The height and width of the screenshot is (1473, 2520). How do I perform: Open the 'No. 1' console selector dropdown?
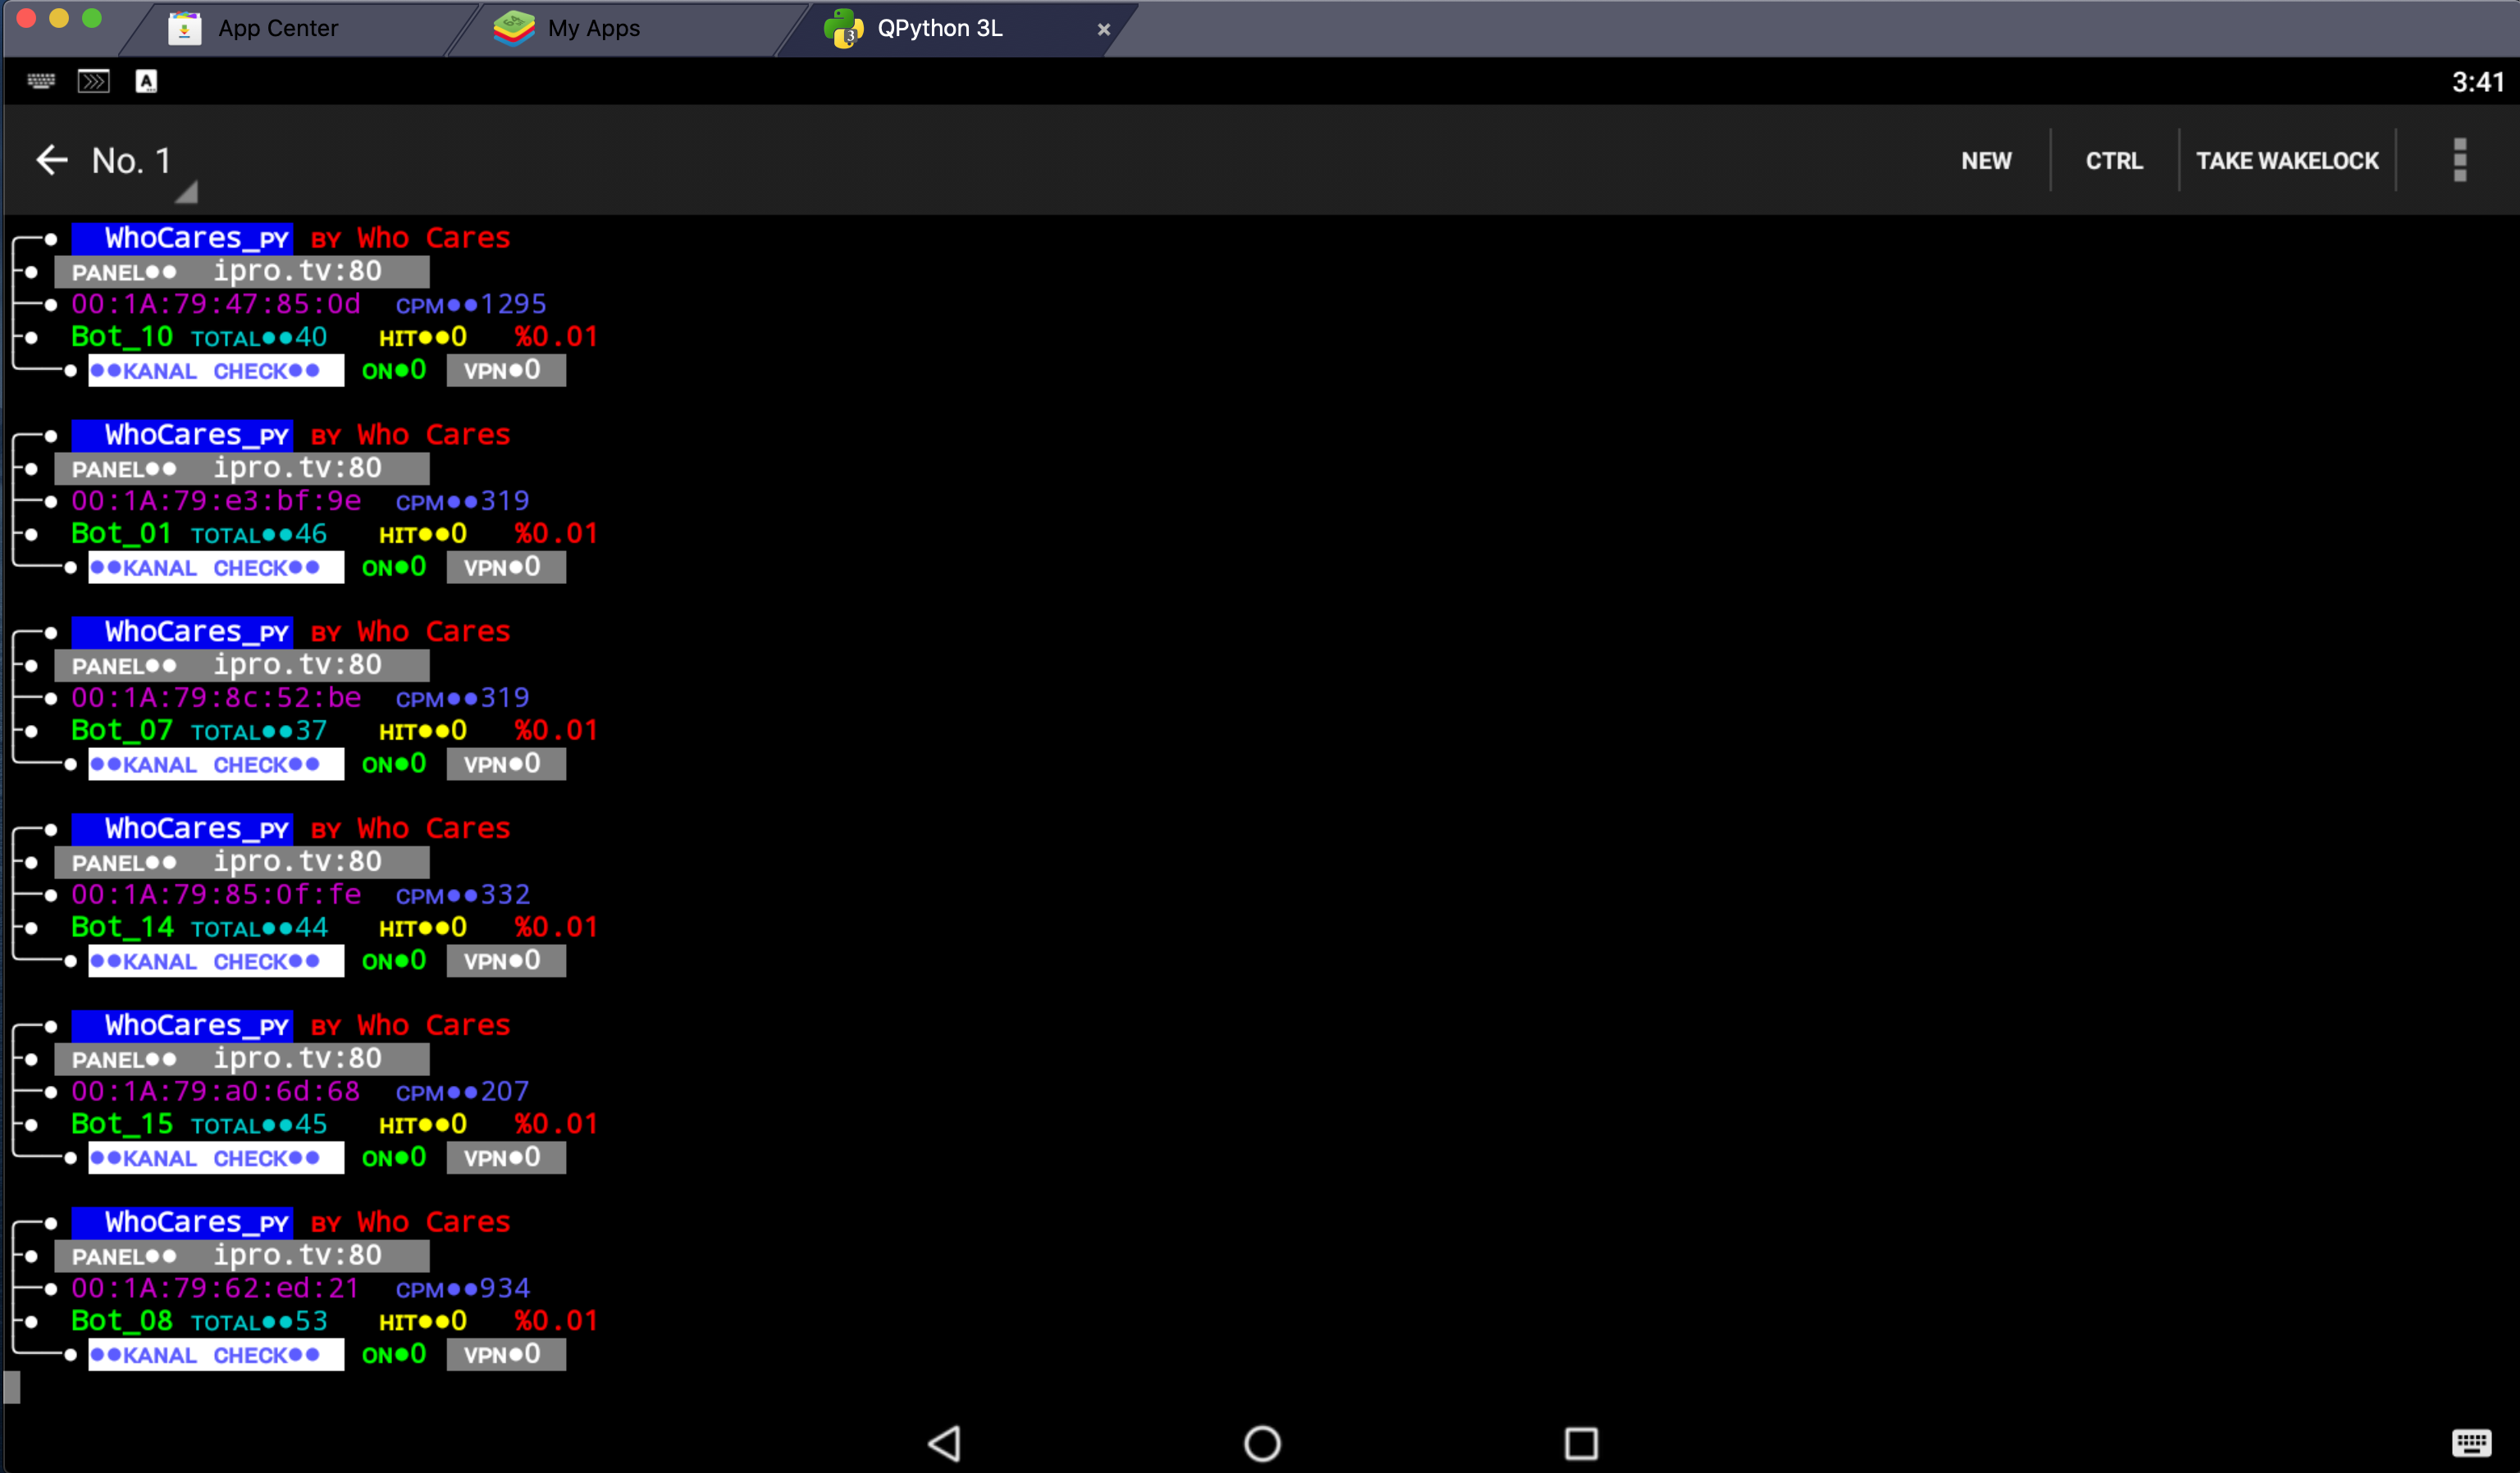click(136, 164)
